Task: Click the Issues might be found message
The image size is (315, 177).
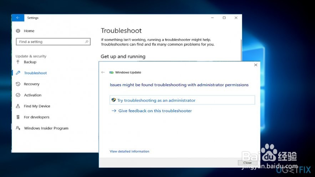Action: 179,85
